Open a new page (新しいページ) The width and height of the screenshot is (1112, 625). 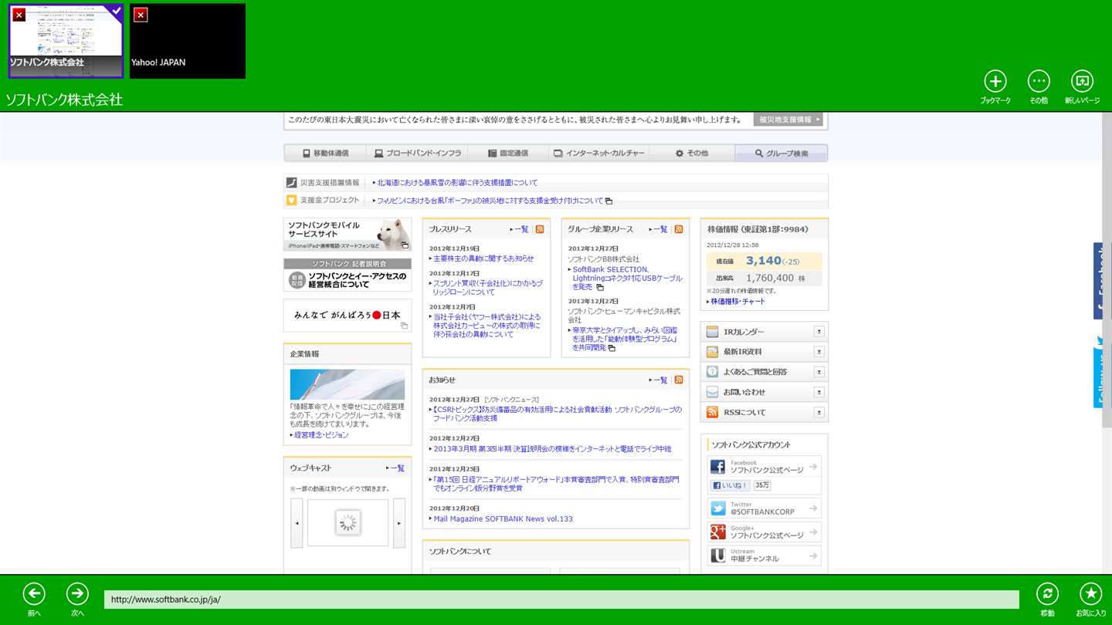click(x=1082, y=81)
